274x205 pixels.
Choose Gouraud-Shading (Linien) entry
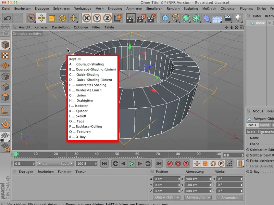click(x=92, y=69)
